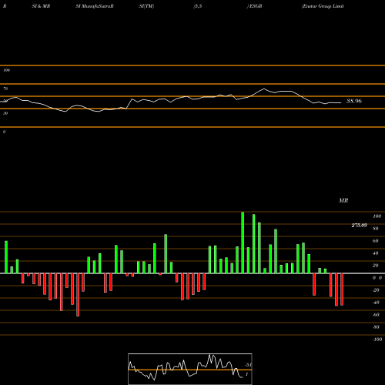Click the -80 axis label in MR chart
The height and width of the screenshot is (385, 385).
tap(376, 327)
